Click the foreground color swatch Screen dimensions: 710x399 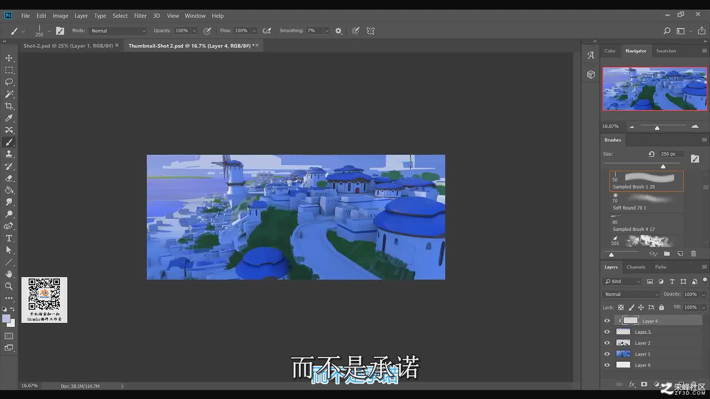pyautogui.click(x=6, y=318)
